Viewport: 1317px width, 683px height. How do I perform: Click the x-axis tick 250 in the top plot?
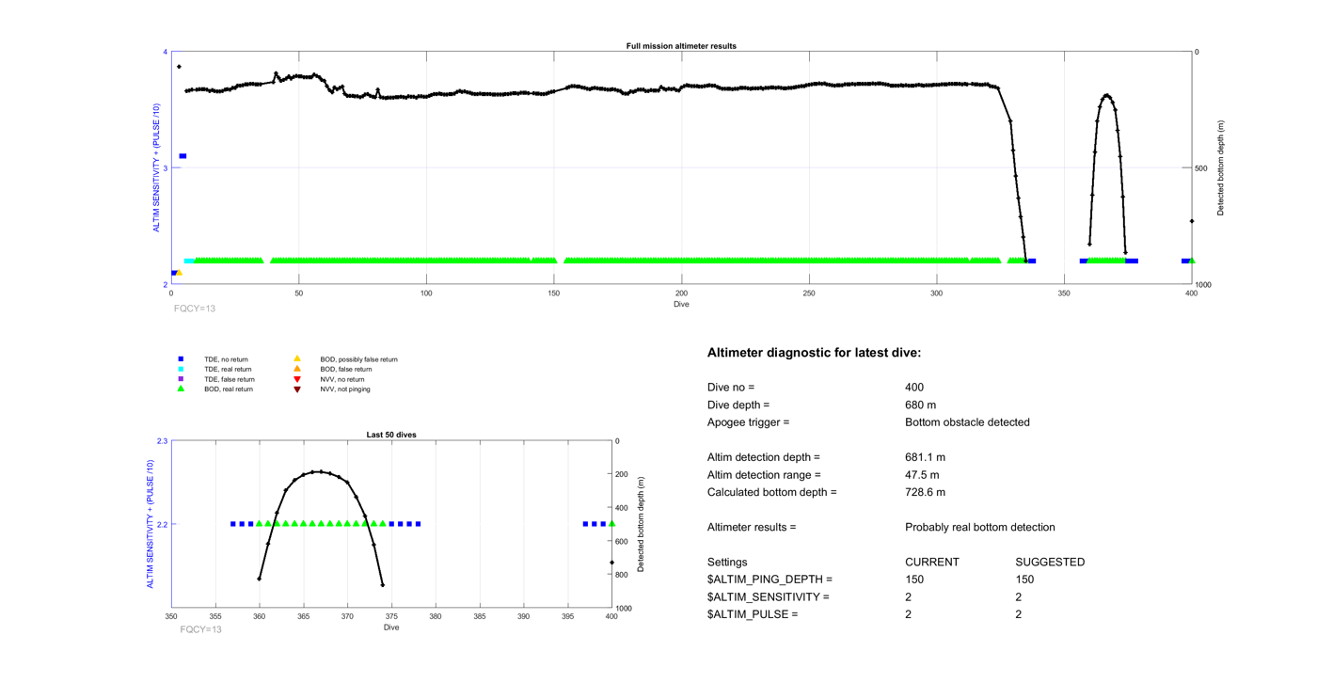[809, 294]
